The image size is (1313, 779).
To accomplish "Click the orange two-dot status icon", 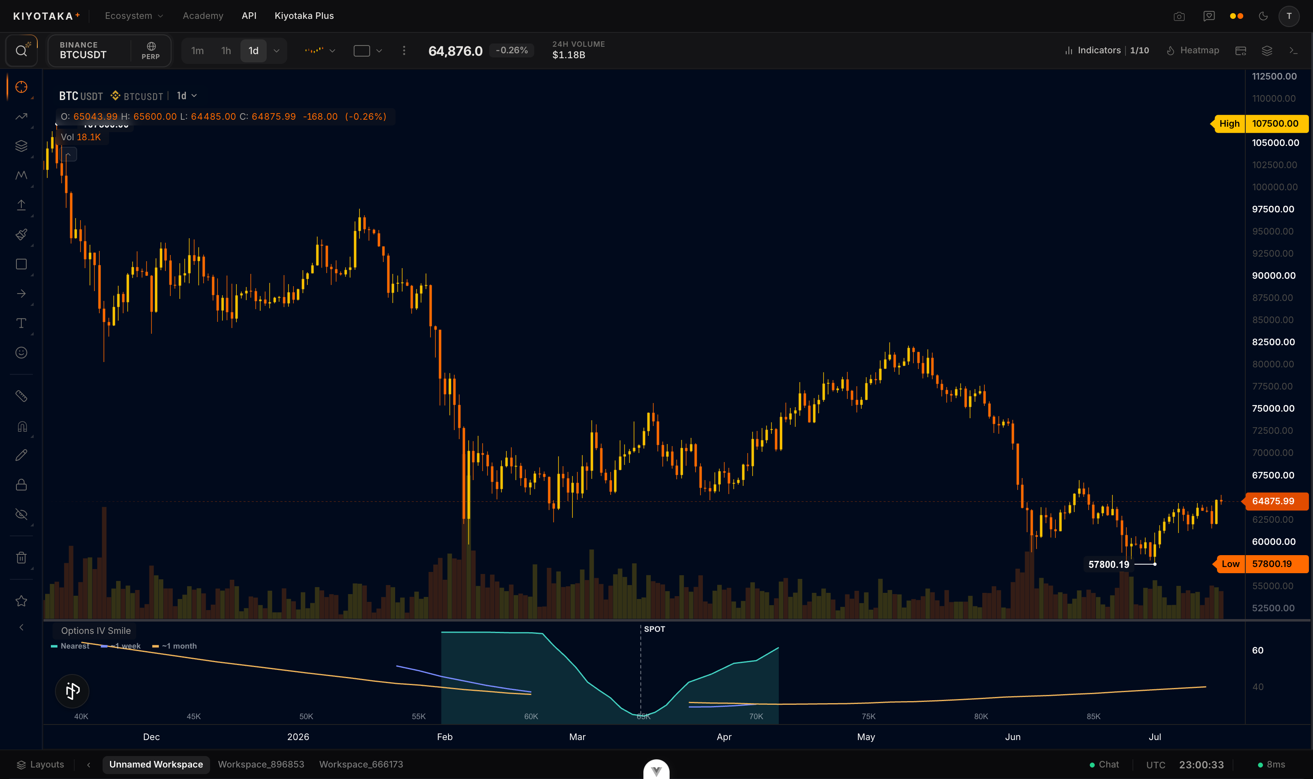I will (1236, 16).
